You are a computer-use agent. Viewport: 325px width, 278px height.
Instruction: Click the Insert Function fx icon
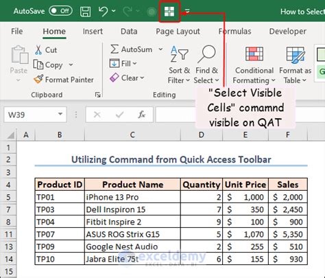pos(141,115)
